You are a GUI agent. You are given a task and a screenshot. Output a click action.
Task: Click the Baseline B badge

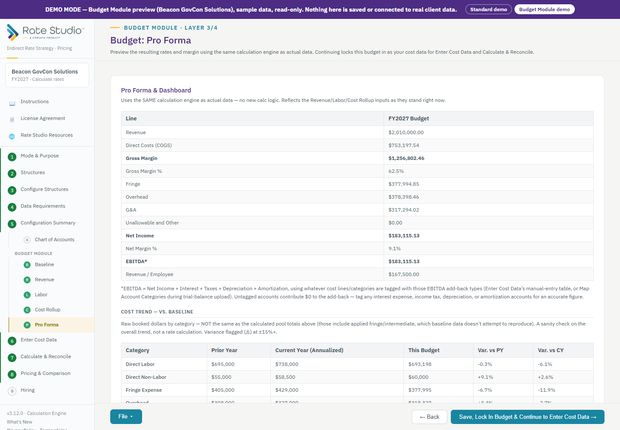click(27, 265)
